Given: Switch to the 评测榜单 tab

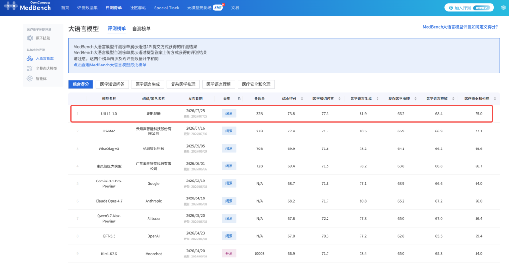Looking at the screenshot, I should pyautogui.click(x=117, y=29).
